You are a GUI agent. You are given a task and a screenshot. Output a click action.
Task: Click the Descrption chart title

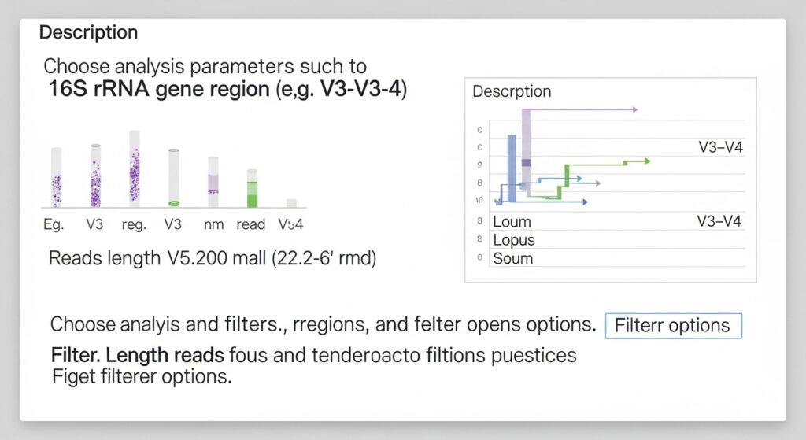[512, 91]
